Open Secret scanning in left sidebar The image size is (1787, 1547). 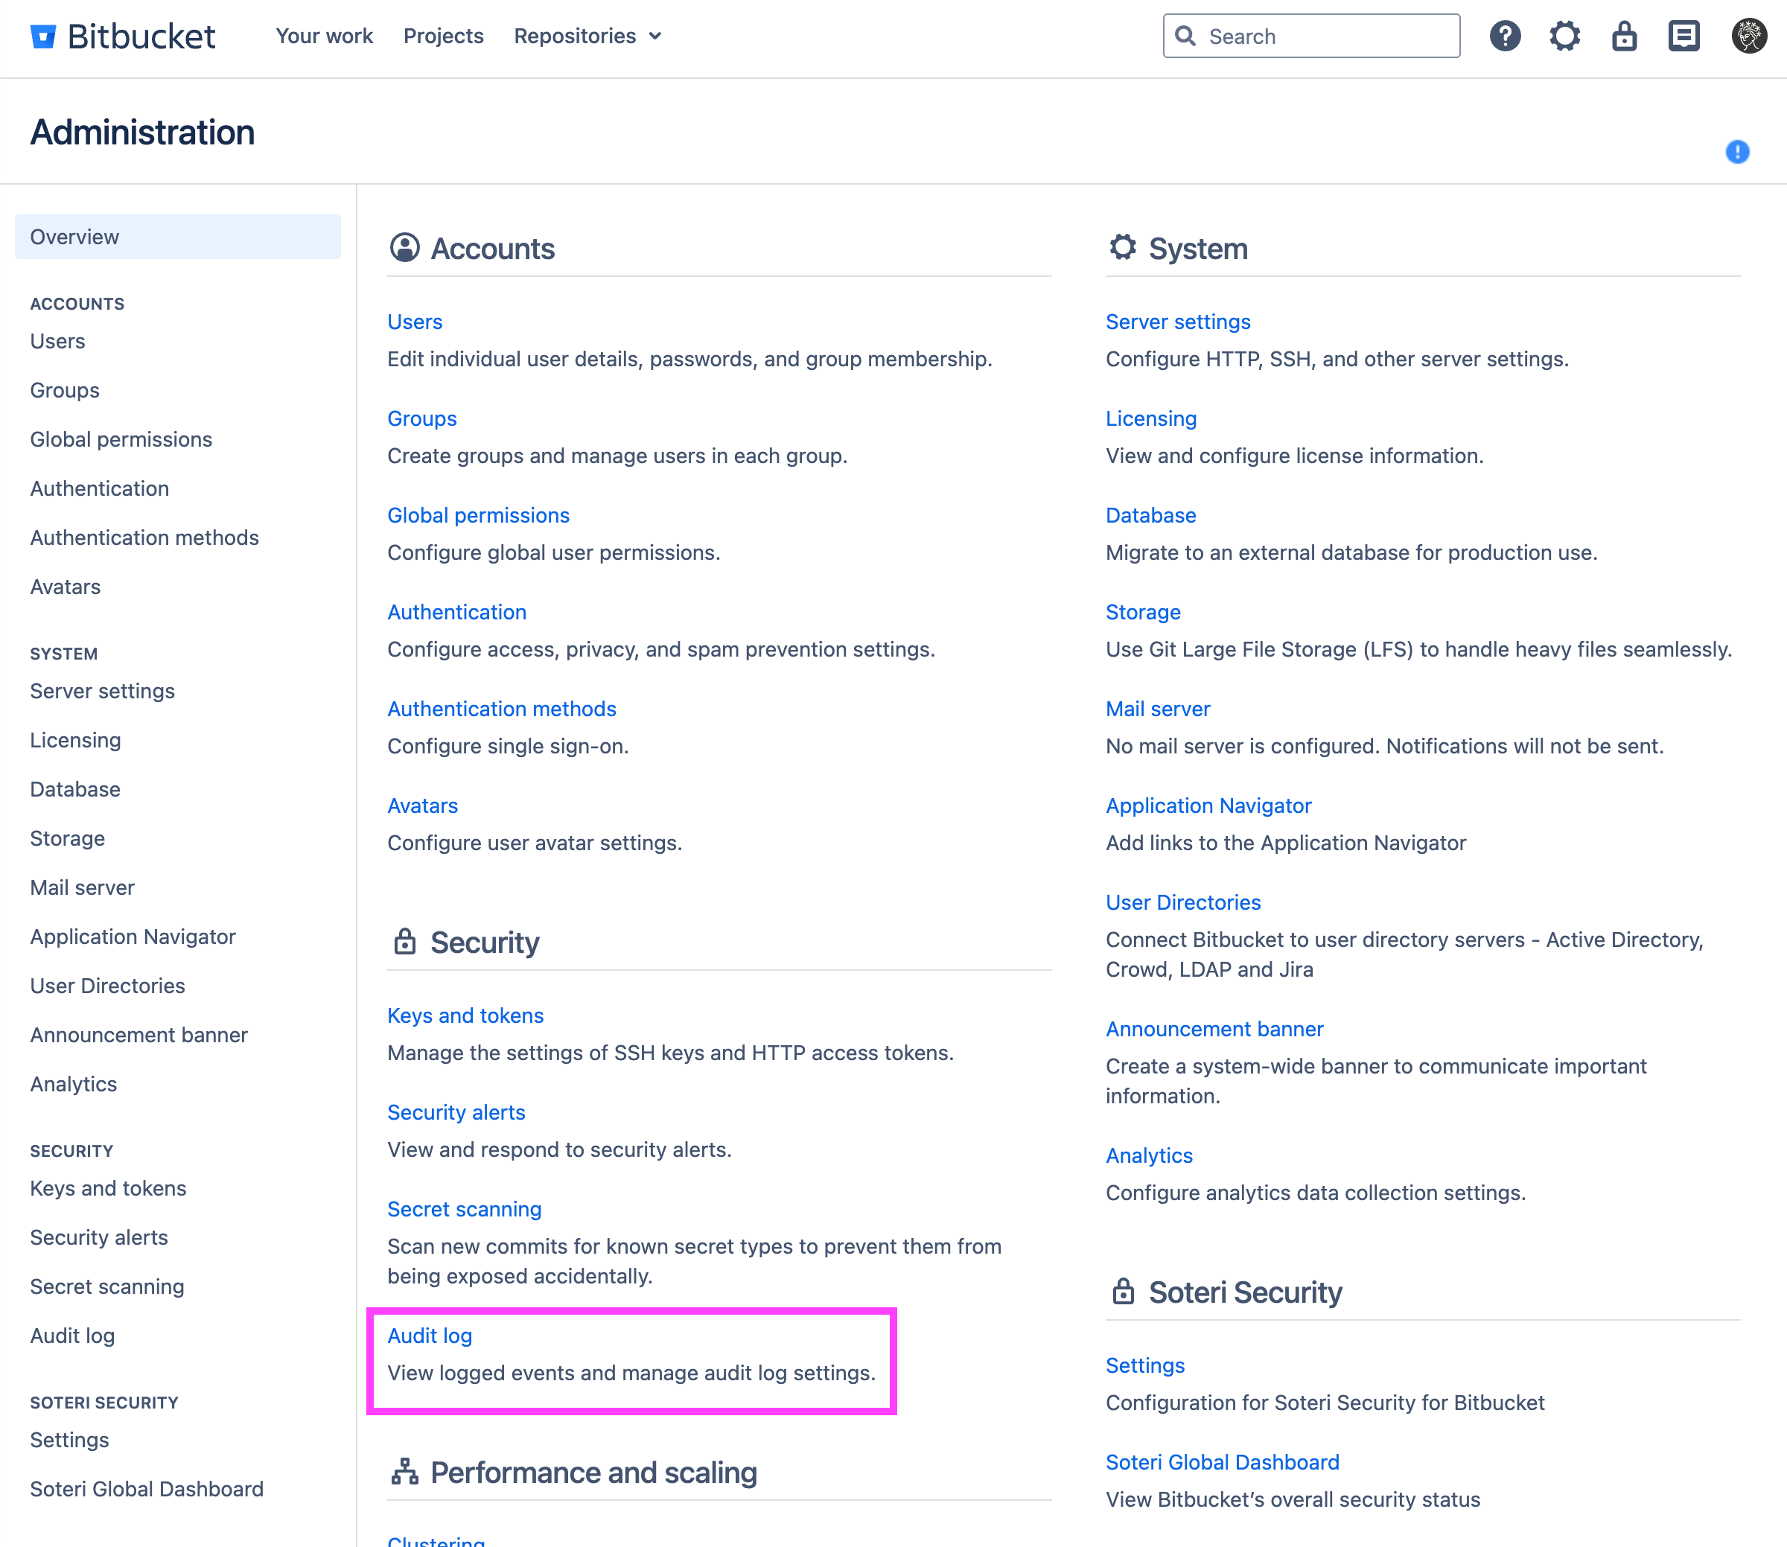pyautogui.click(x=107, y=1286)
